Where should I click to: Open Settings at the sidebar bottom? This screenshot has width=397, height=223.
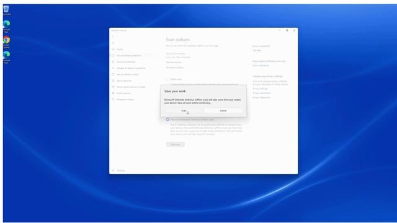click(x=120, y=170)
